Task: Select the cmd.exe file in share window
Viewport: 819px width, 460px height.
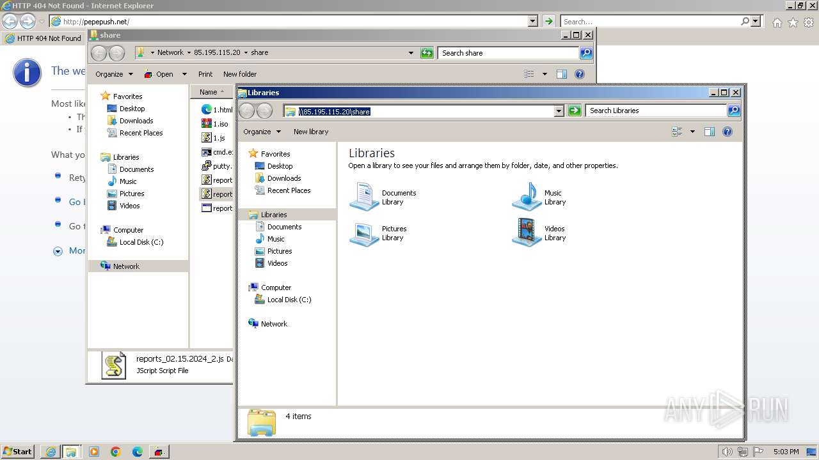Action: click(217, 152)
